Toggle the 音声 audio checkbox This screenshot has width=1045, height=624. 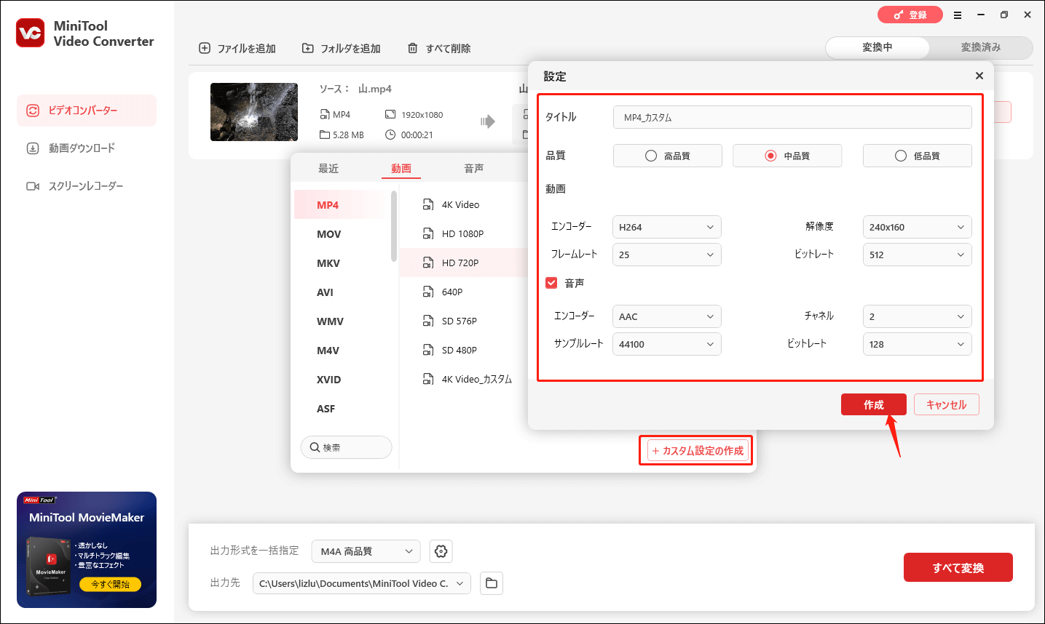(x=551, y=283)
